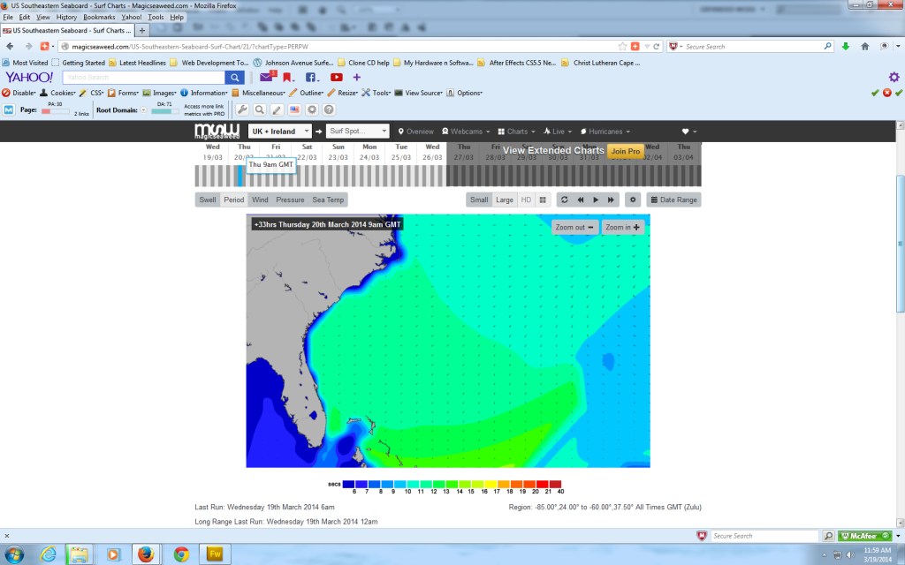Open the Firefox Bookmarks menu
This screenshot has width=905, height=565.
(x=98, y=16)
